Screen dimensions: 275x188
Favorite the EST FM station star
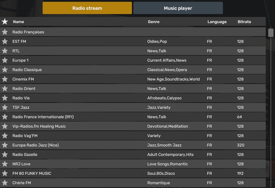pyautogui.click(x=5, y=41)
